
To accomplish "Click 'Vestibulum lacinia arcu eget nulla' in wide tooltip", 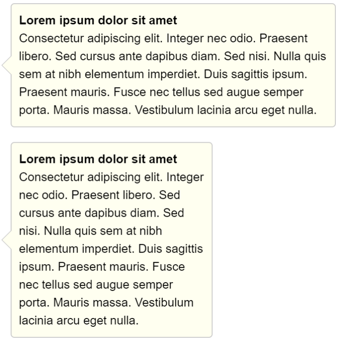I will tap(226, 110).
